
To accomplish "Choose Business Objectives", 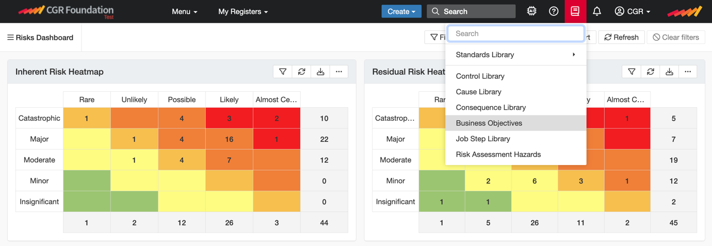I will pyautogui.click(x=516, y=123).
